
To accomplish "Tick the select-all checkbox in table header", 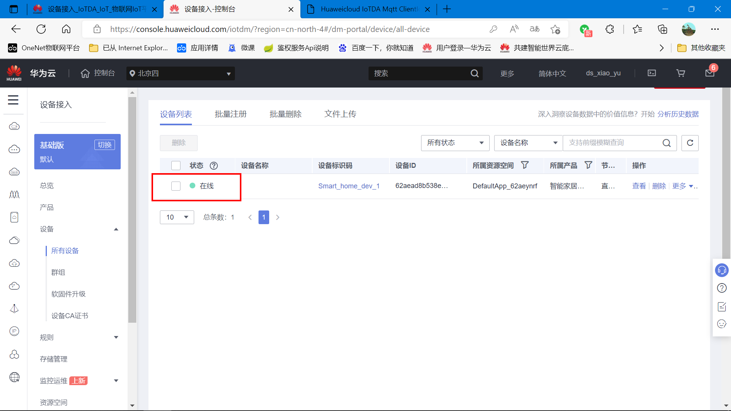I will 176,166.
